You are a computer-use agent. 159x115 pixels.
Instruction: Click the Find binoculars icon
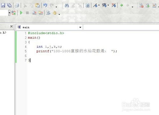pos(66,5)
